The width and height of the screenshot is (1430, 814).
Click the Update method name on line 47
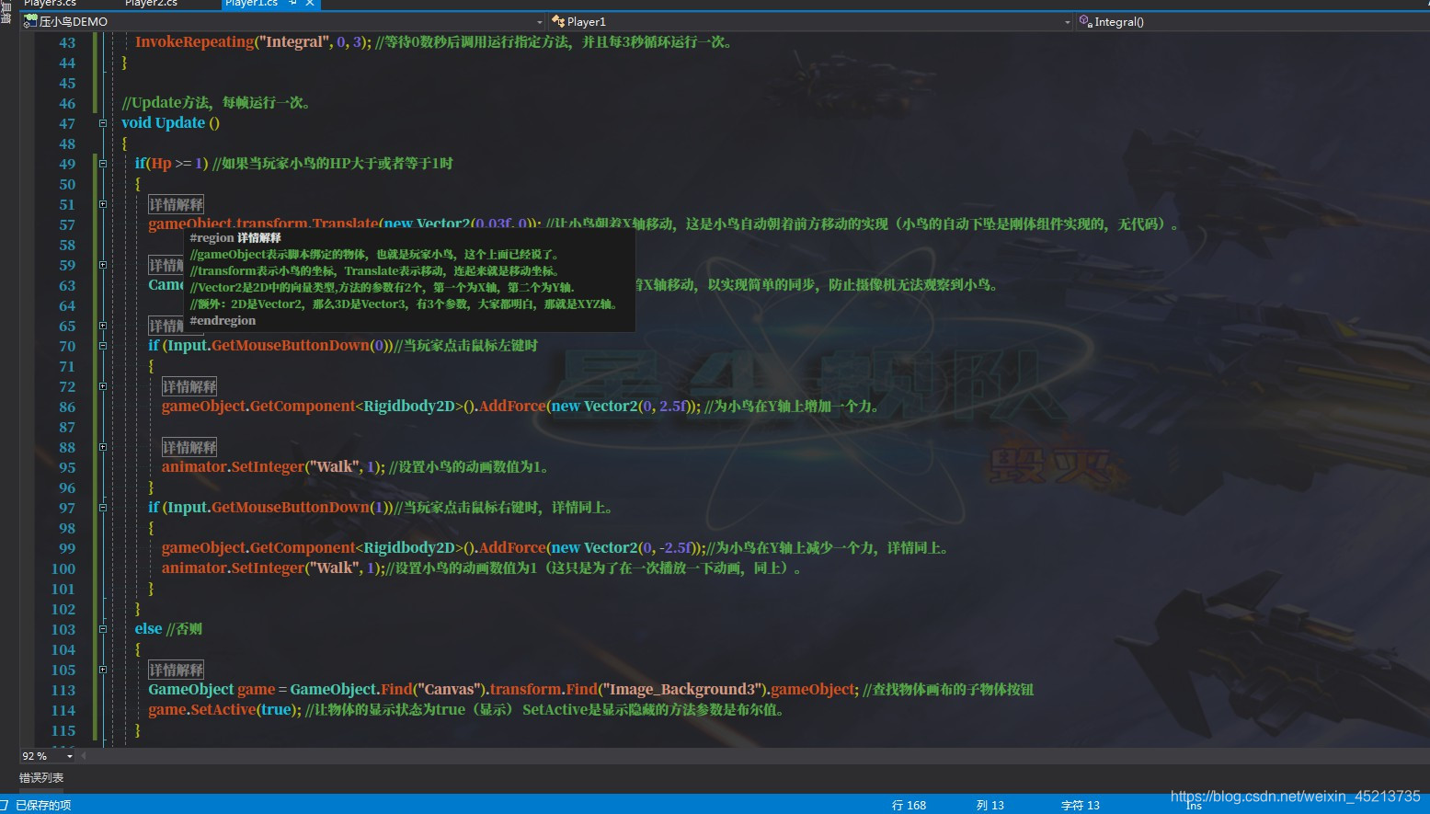(x=180, y=123)
